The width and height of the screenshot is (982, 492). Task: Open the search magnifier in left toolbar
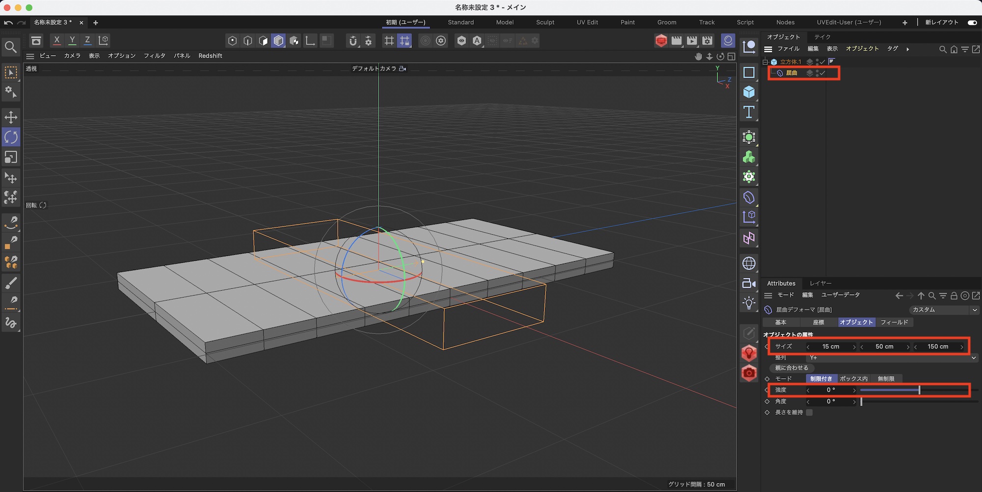tap(11, 47)
